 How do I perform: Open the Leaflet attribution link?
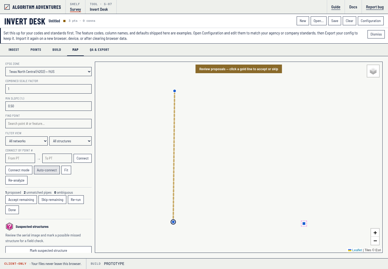pos(357,250)
